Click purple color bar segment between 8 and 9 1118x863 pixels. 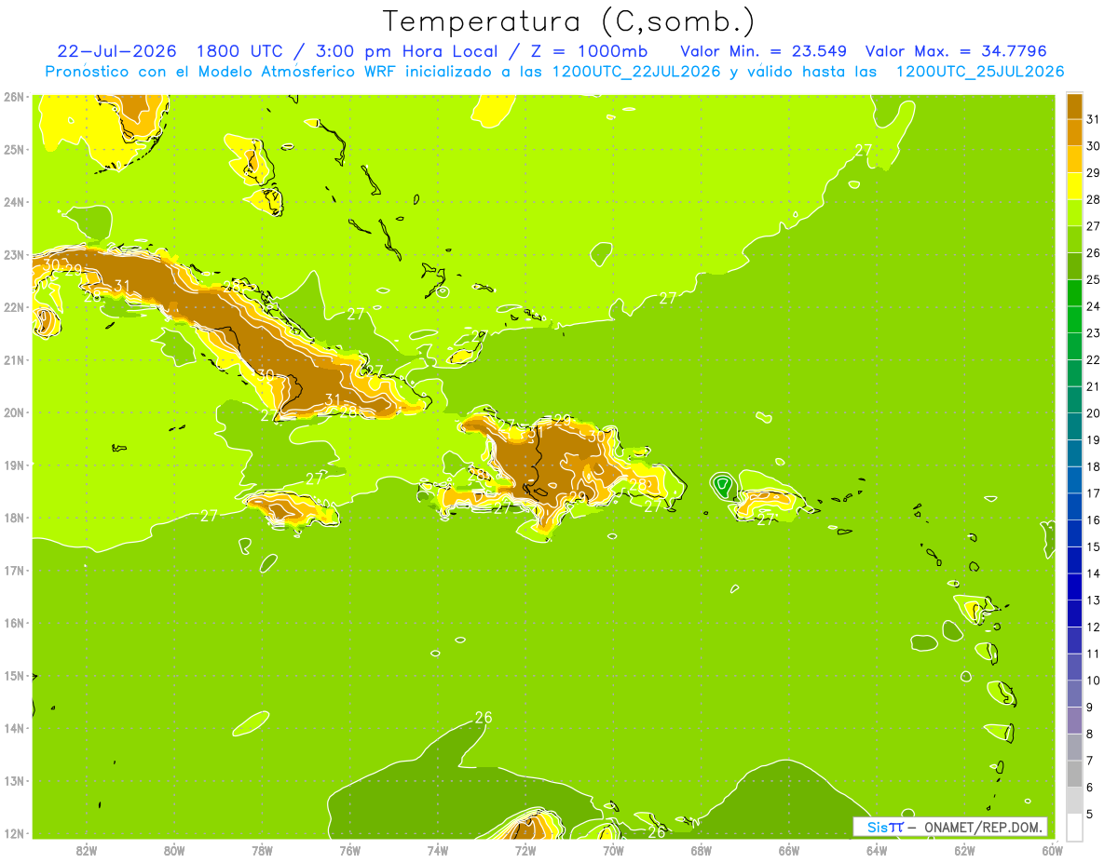1074,720
